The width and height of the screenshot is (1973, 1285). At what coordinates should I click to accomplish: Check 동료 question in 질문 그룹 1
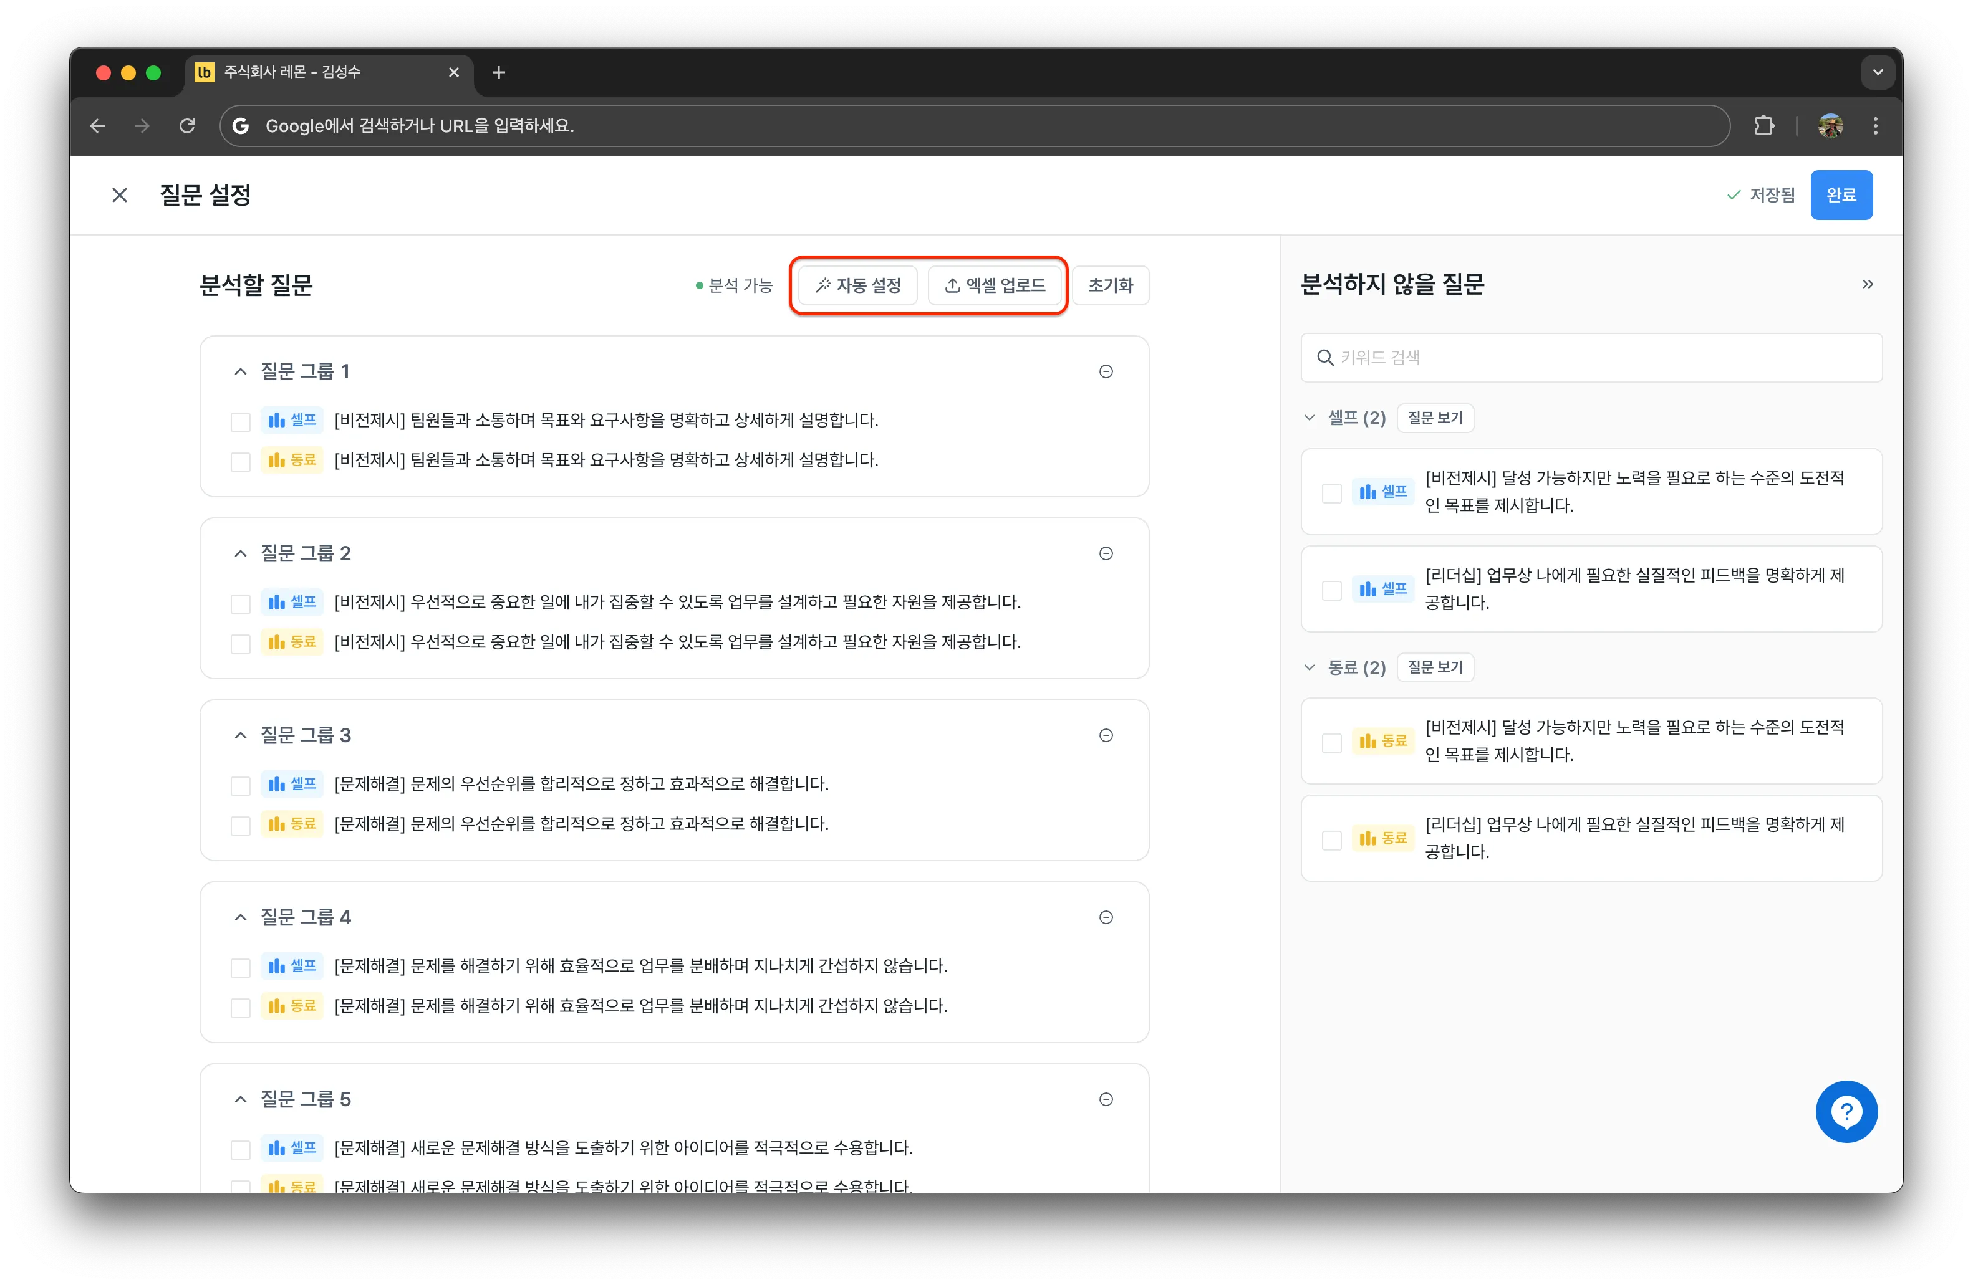(241, 462)
